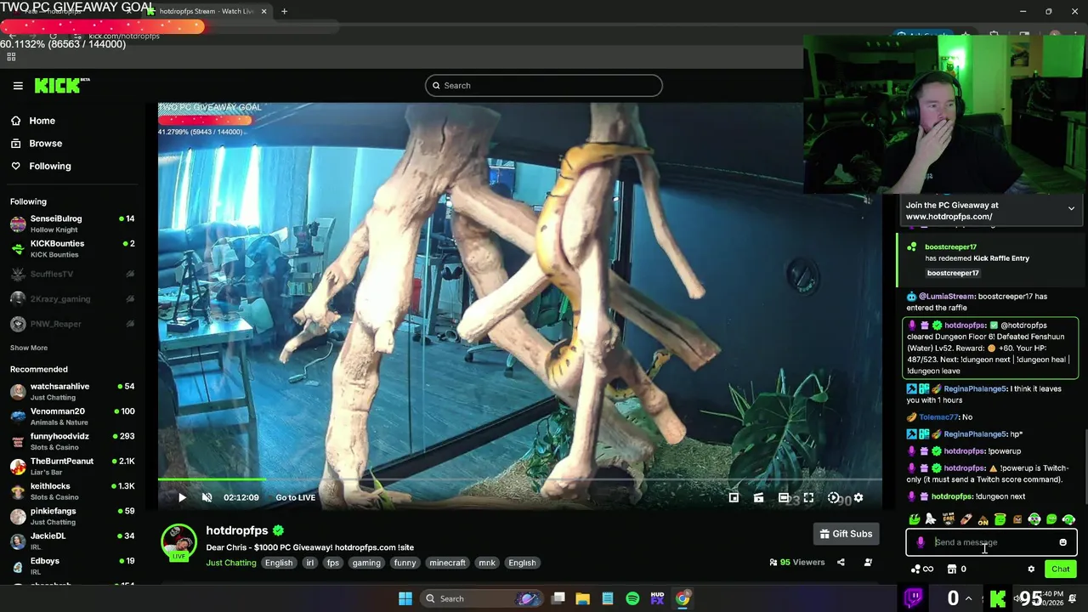The image size is (1088, 612).
Task: Open Windows Start menu
Action: pyautogui.click(x=405, y=598)
